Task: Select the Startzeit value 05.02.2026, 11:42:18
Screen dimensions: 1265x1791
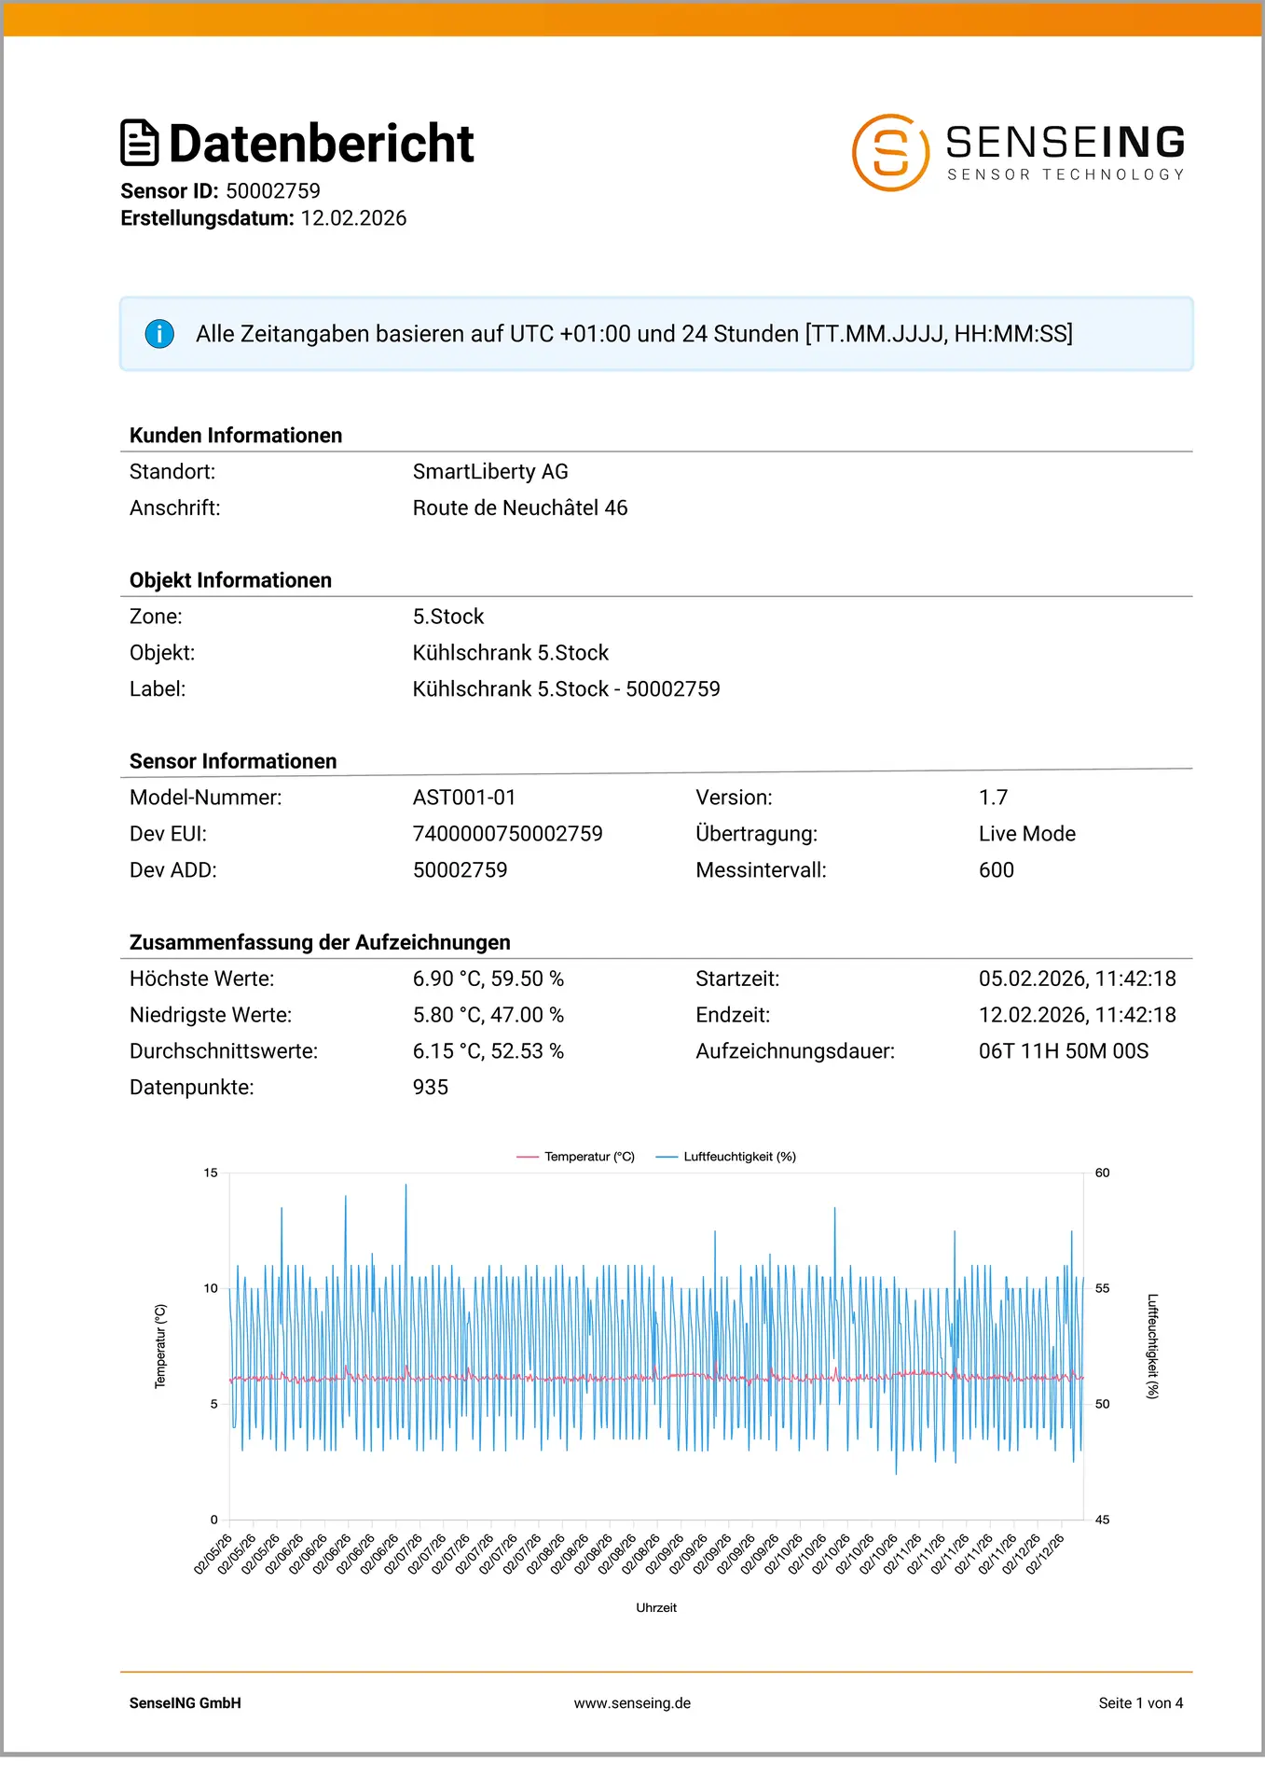Action: (1077, 979)
